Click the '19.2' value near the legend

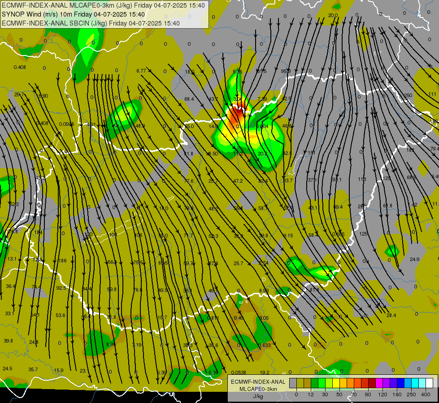(x=265, y=372)
